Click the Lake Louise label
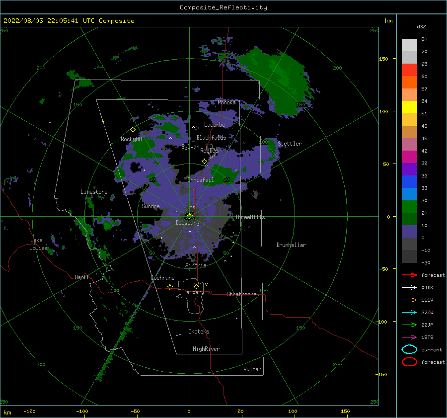The width and height of the screenshot is (447, 418). click(x=38, y=244)
